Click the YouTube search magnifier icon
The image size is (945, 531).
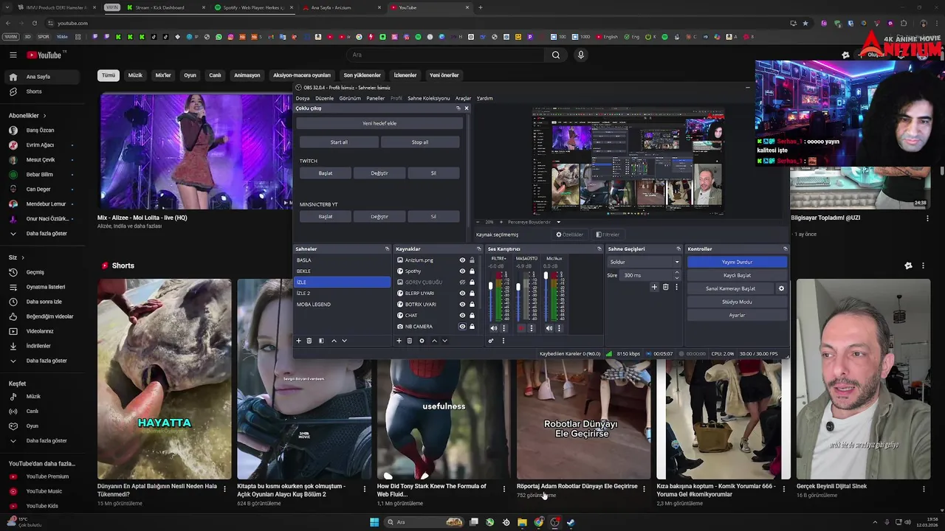tap(556, 55)
